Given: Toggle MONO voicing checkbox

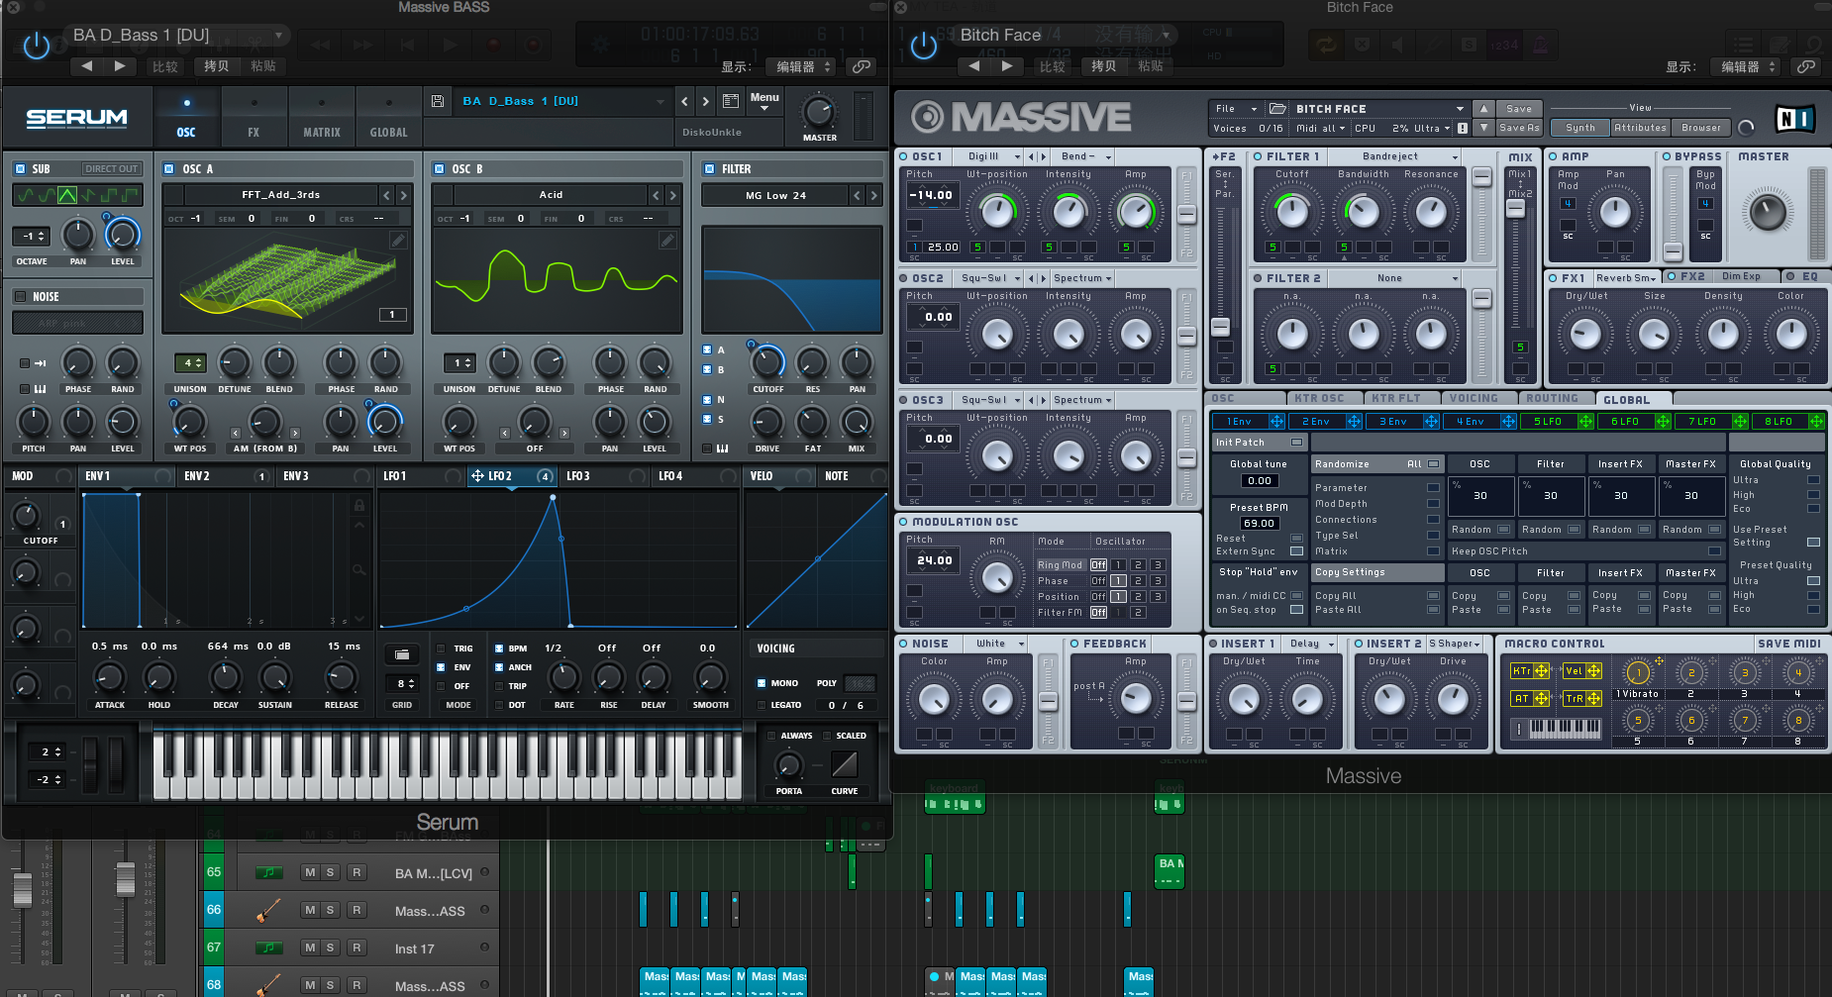Looking at the screenshot, I should click(761, 683).
